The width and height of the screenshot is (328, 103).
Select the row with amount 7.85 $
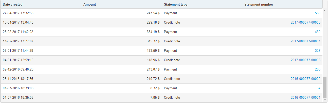coord(161,98)
